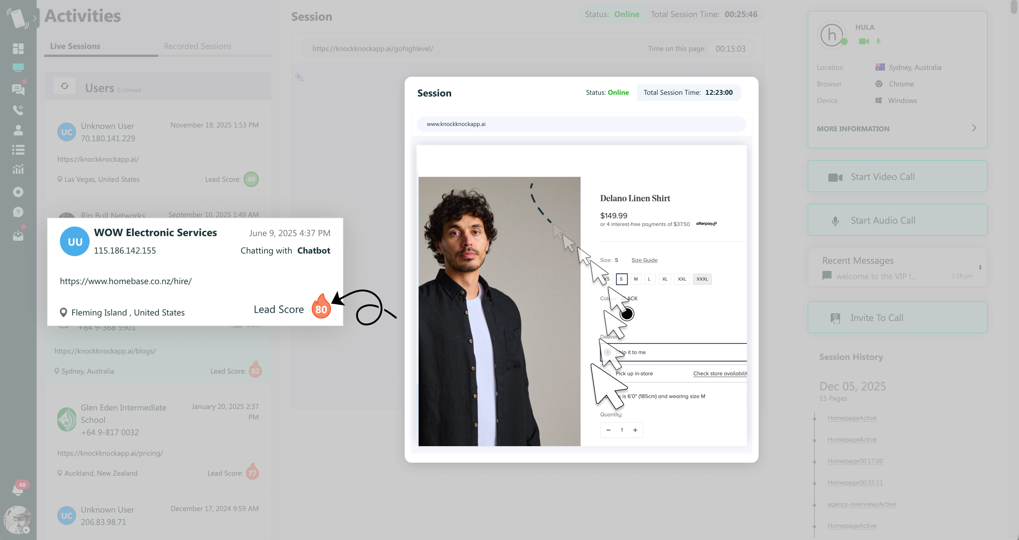Open the dashboard grid icon in sidebar
The image size is (1019, 540).
tap(18, 49)
